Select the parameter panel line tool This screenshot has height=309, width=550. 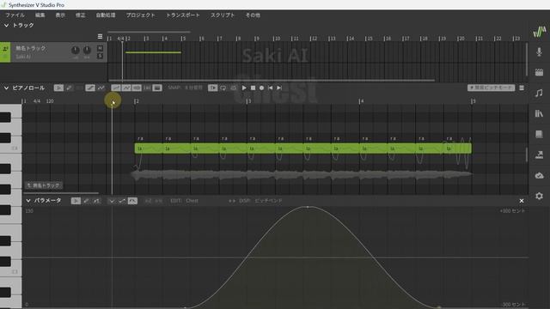[x=96, y=201]
